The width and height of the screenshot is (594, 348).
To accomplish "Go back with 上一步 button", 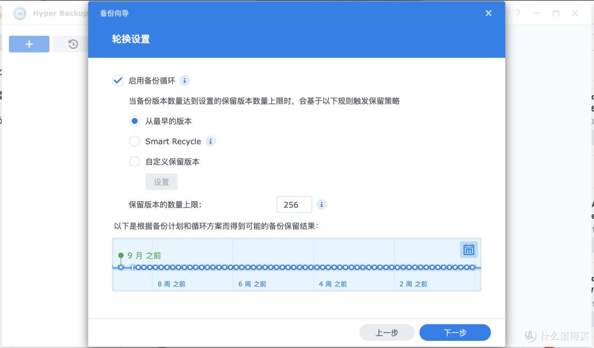I will (387, 333).
